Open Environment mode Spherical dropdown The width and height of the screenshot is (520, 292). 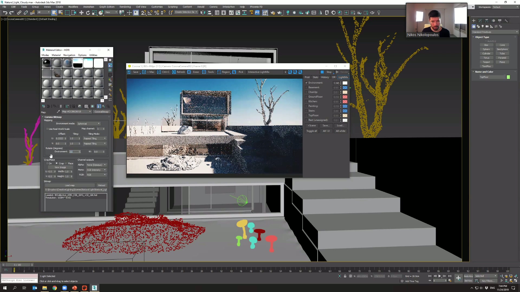click(x=89, y=124)
